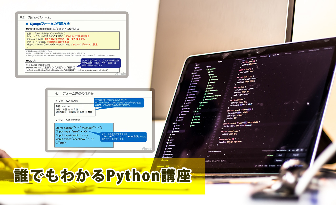This screenshot has height=205, width=336.
Task: Select the 女性 radio button
Action: pyautogui.click(x=72, y=109)
